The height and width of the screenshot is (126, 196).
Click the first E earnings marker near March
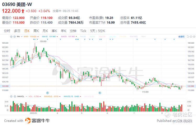tap(47, 93)
